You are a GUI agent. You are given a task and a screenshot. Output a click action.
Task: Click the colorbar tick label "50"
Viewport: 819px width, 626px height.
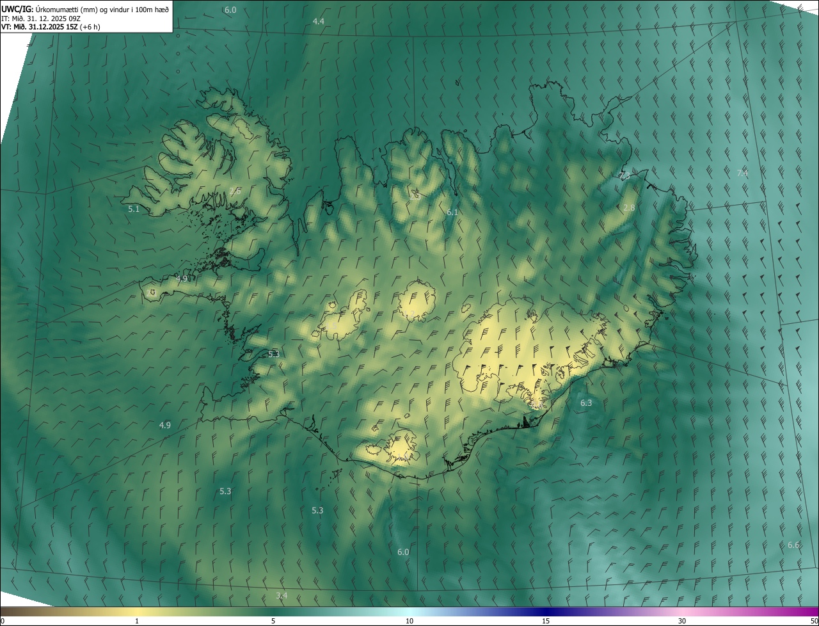[x=814, y=621]
